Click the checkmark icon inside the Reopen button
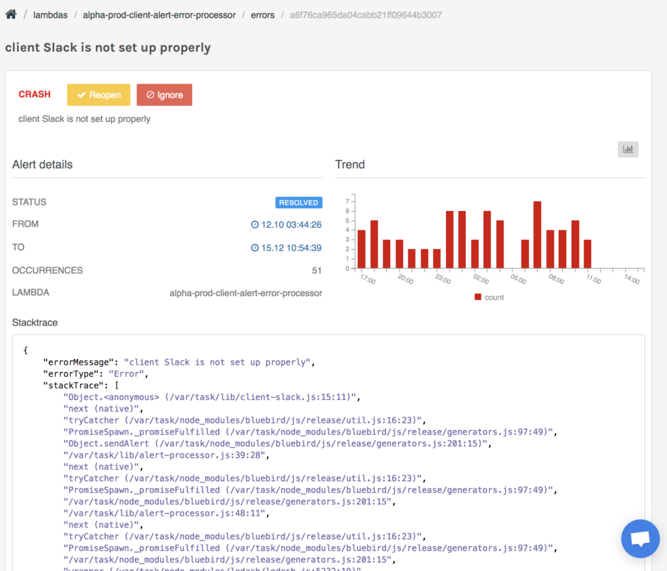Viewport: 667px width, 571px height. click(x=80, y=95)
